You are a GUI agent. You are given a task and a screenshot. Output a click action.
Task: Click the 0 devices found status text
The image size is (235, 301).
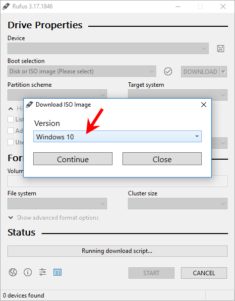[23, 295]
